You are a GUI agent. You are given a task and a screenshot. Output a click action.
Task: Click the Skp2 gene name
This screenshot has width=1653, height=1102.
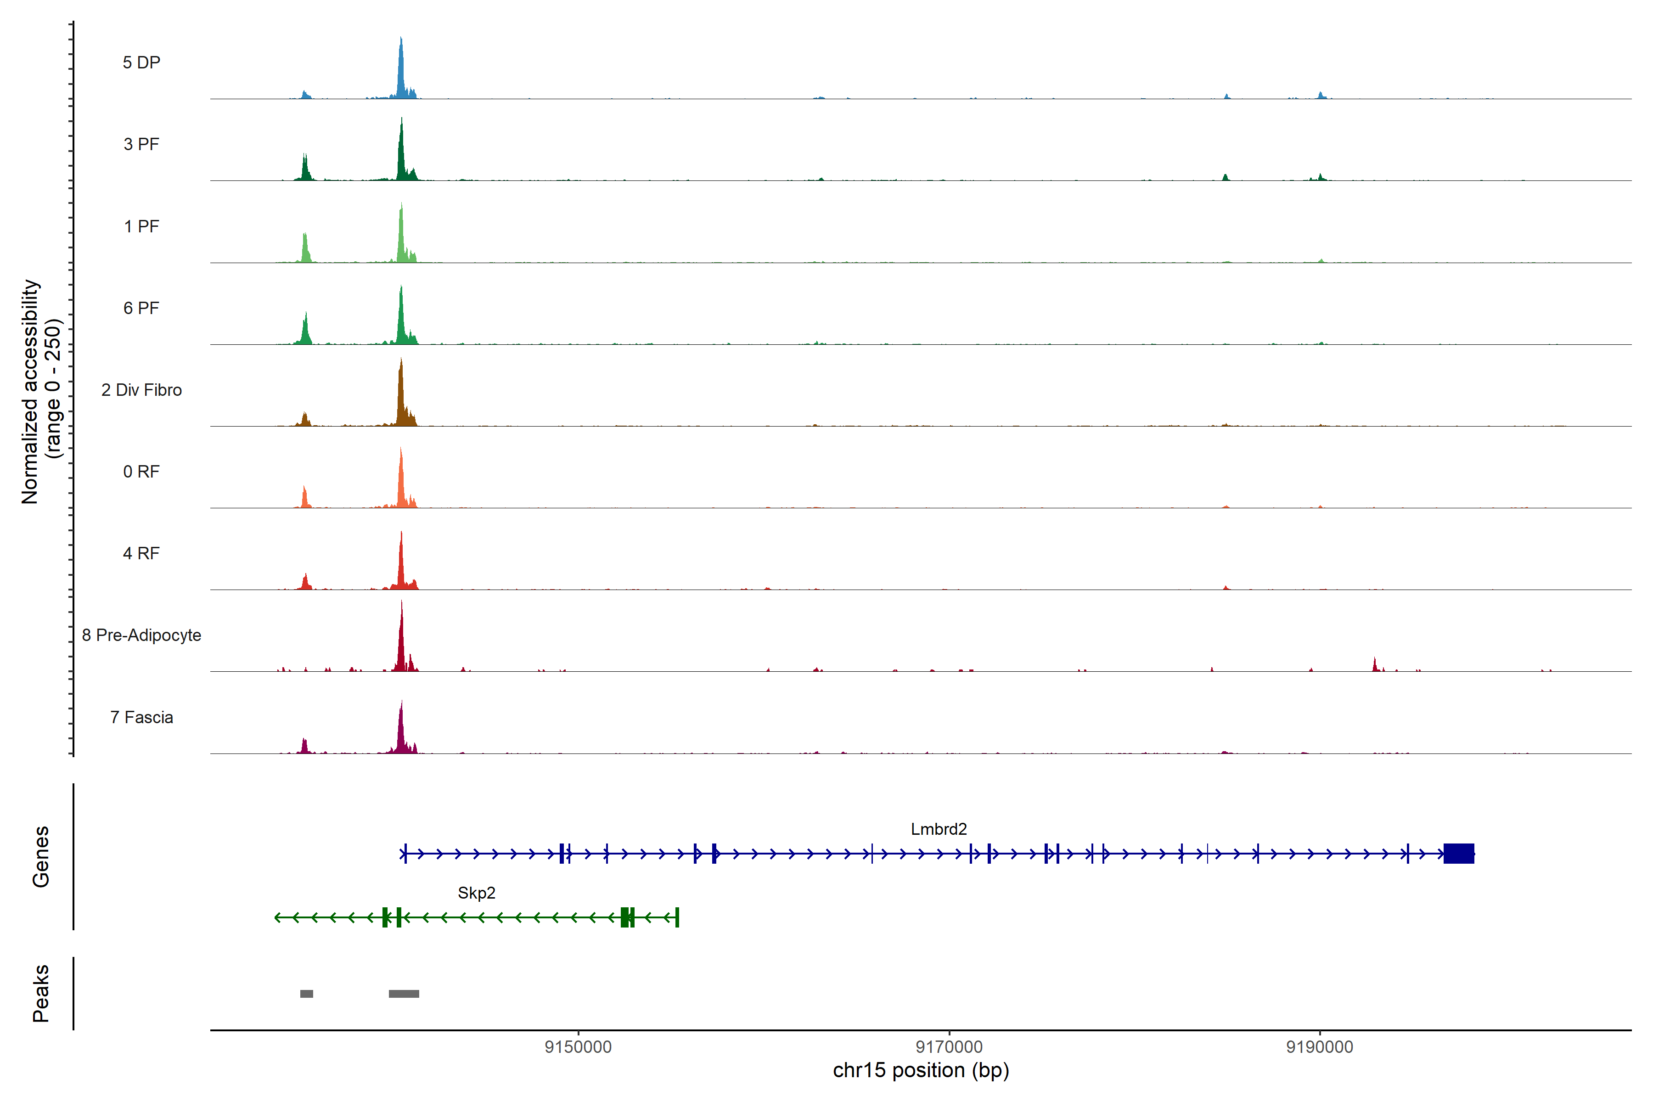(x=477, y=893)
